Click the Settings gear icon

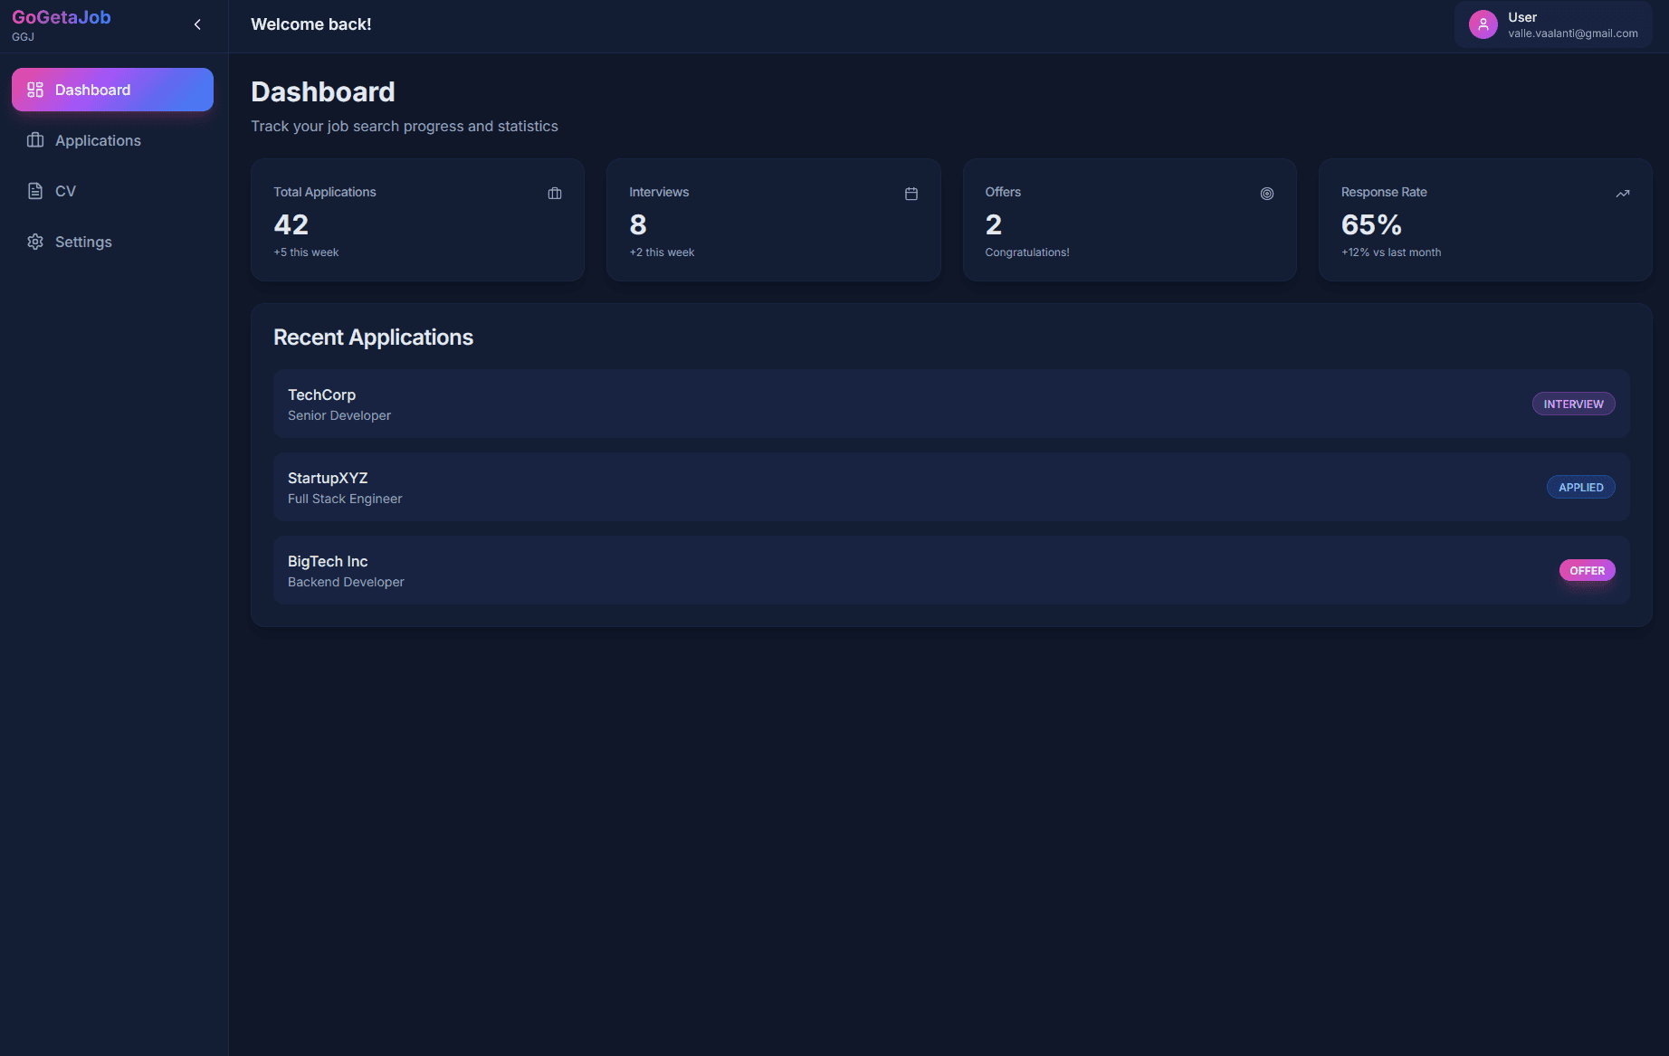coord(34,242)
